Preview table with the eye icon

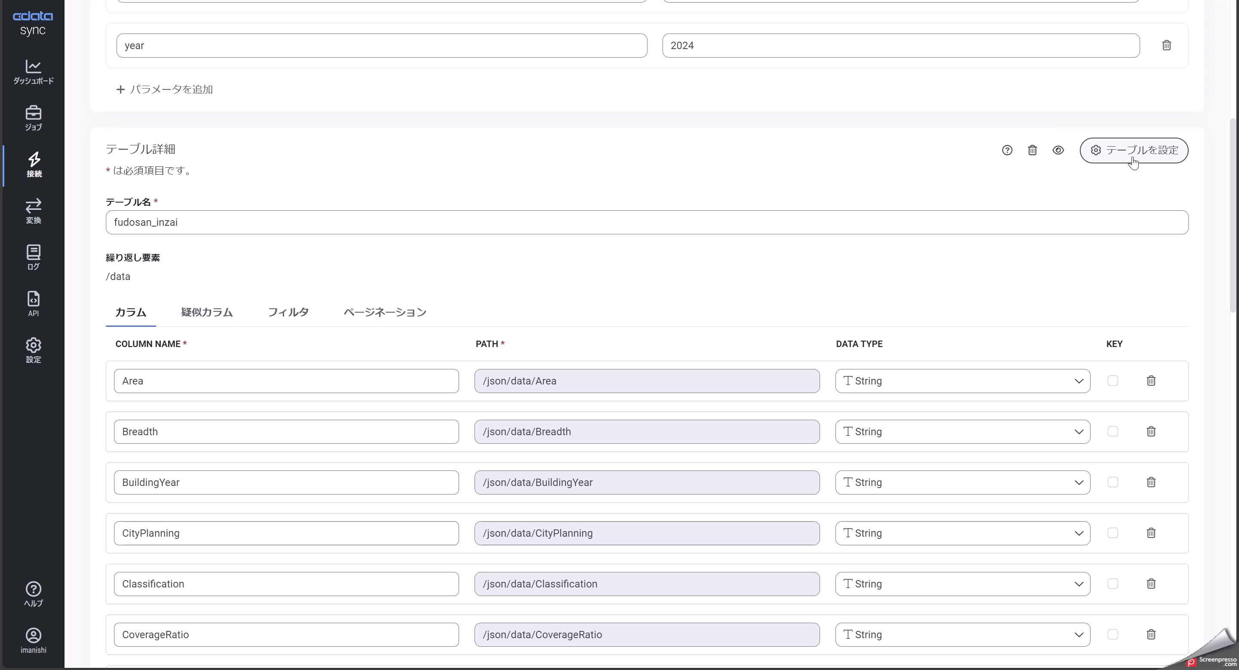[1058, 151]
